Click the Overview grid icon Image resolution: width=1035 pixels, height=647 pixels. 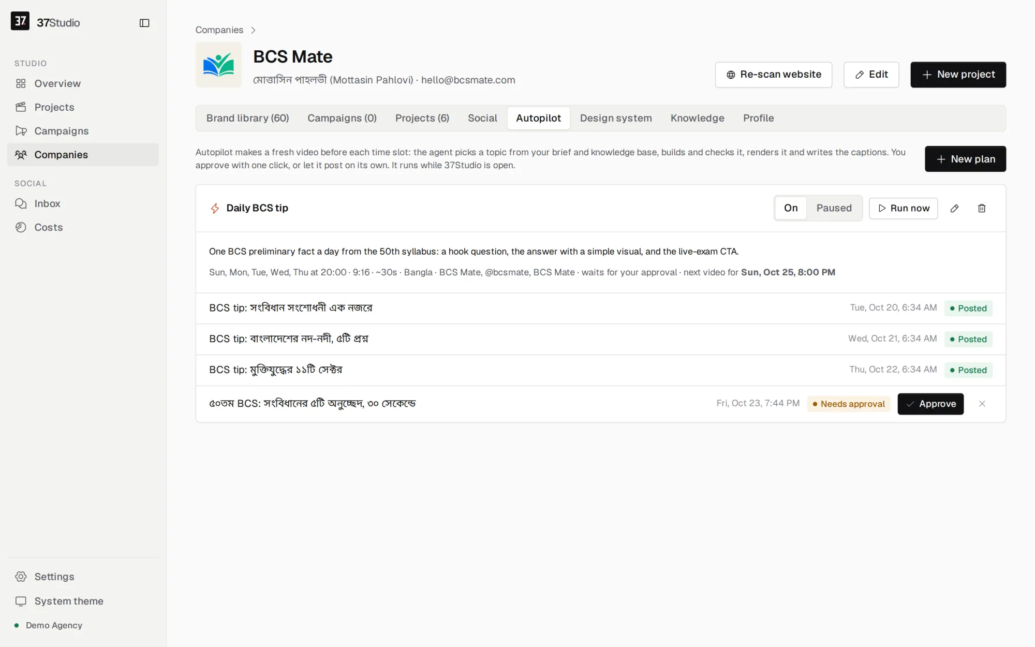point(21,83)
